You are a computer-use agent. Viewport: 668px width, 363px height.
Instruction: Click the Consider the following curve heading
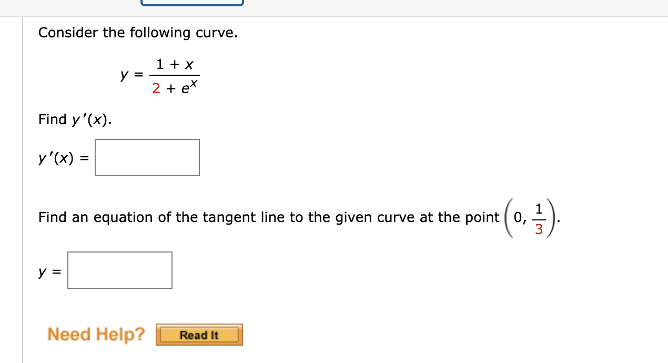138,33
